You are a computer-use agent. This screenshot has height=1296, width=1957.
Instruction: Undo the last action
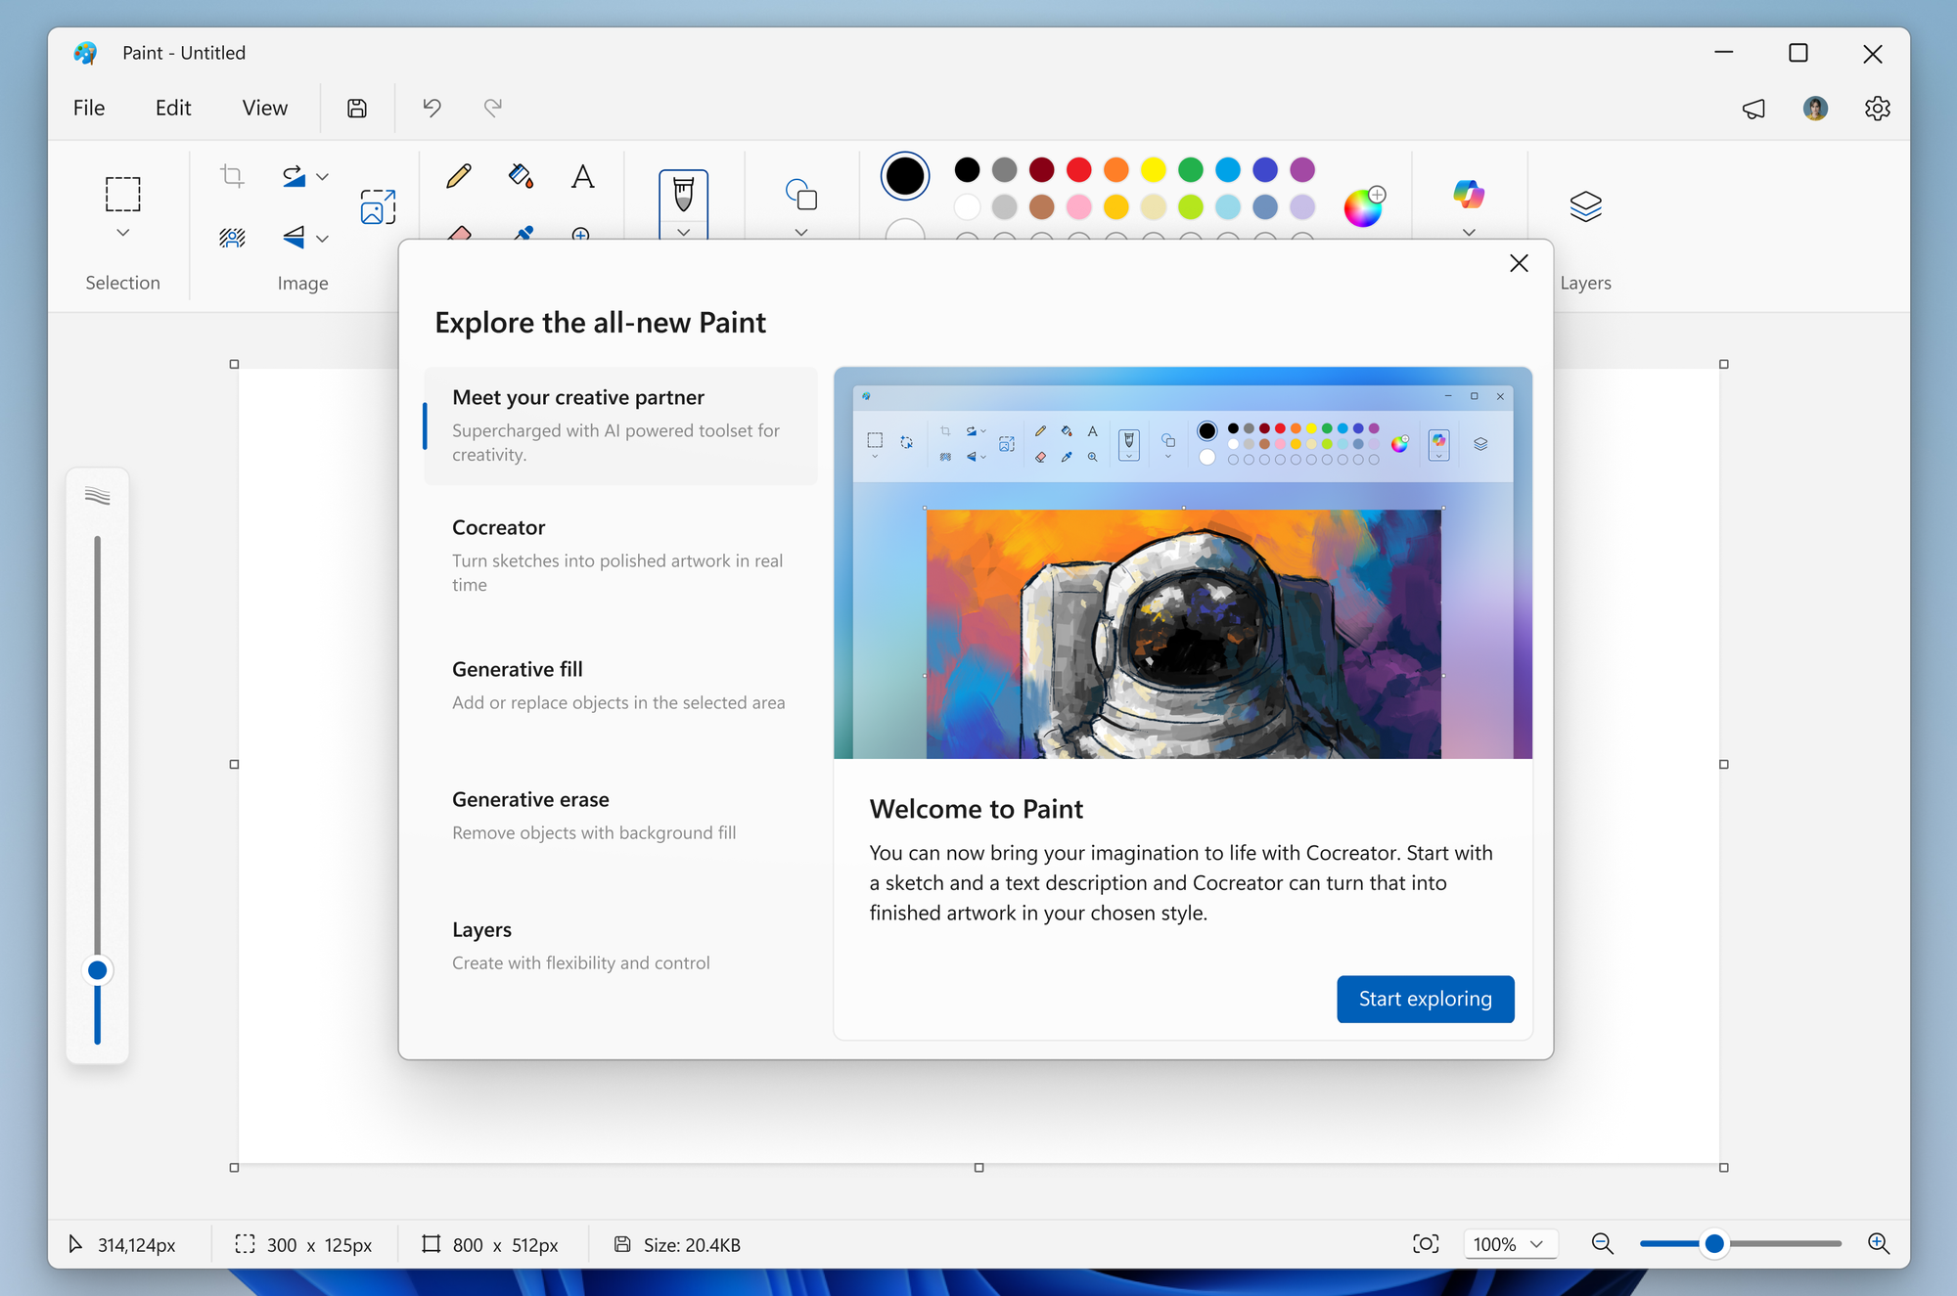[x=431, y=108]
